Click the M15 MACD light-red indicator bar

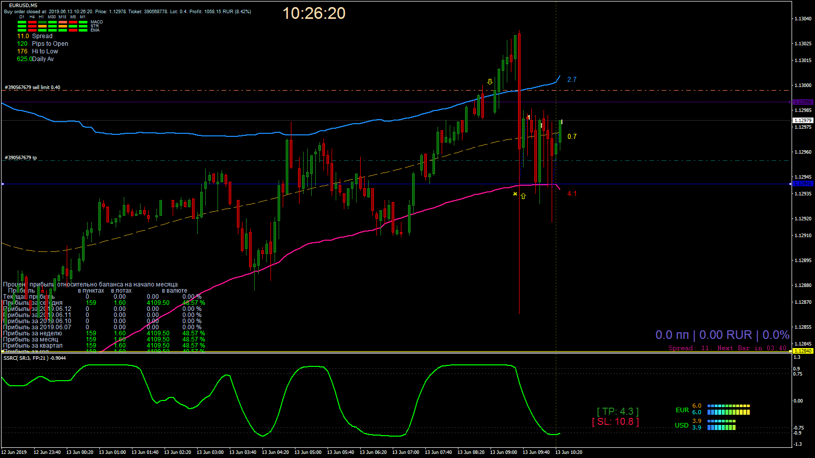click(x=63, y=22)
